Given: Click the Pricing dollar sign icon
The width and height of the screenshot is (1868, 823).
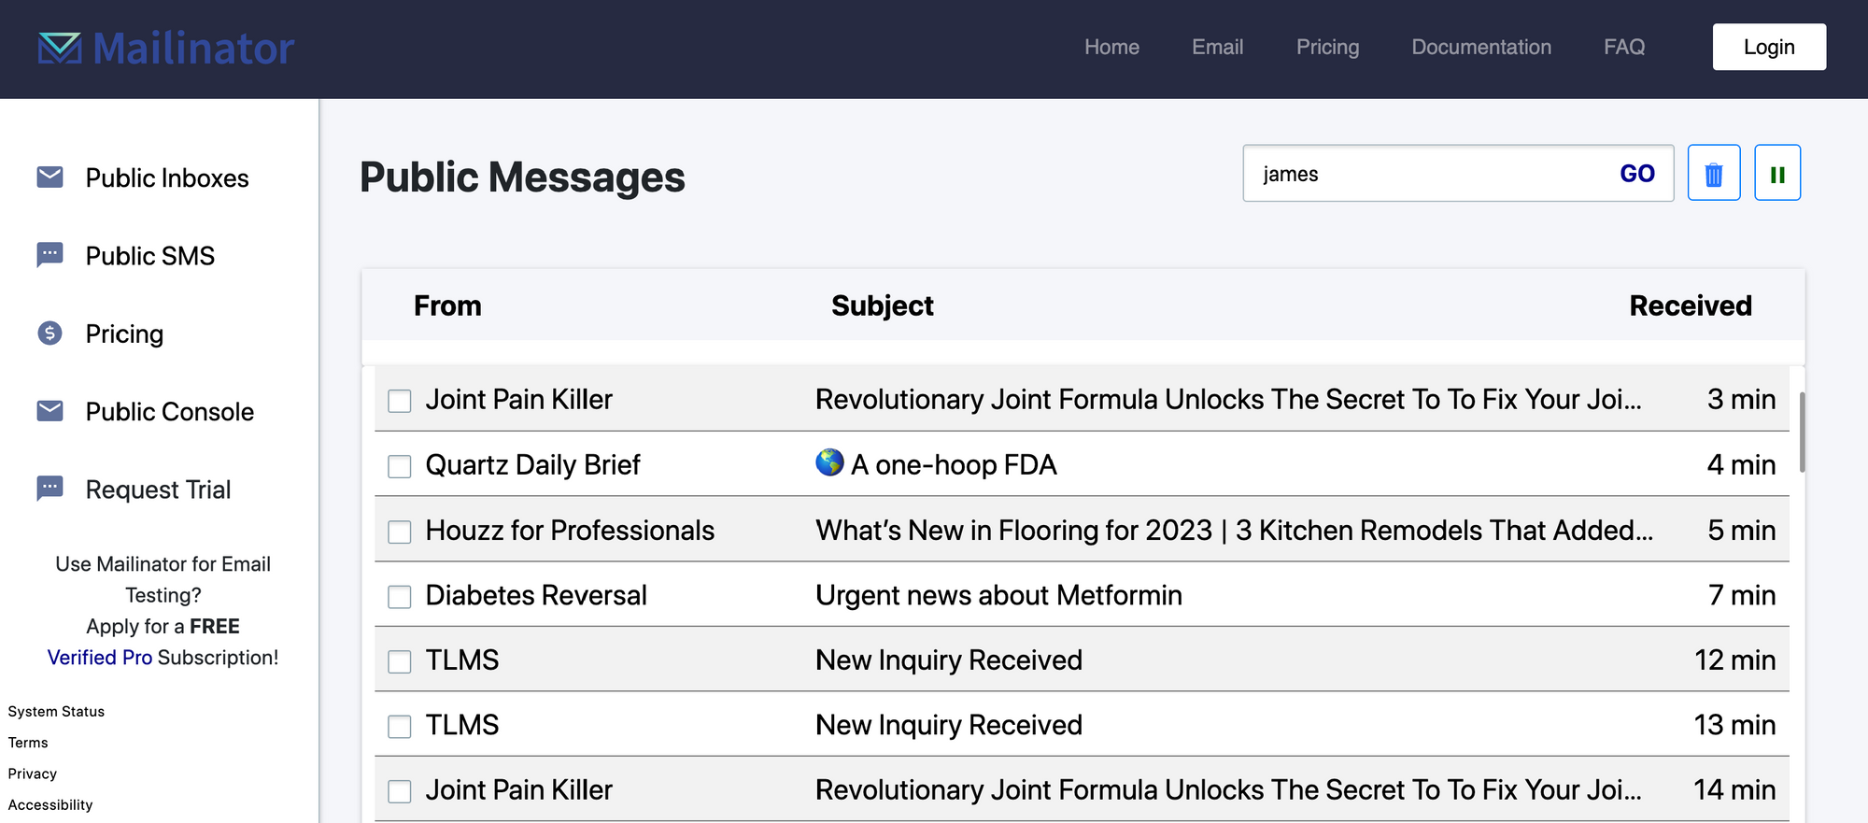Looking at the screenshot, I should coord(50,333).
